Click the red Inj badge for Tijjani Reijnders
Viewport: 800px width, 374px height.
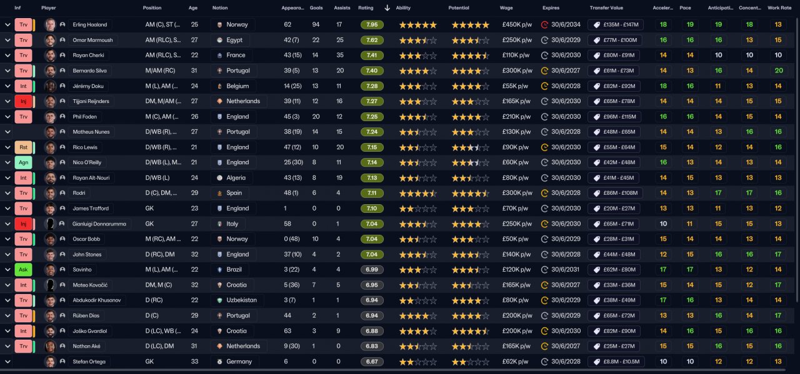pos(23,101)
